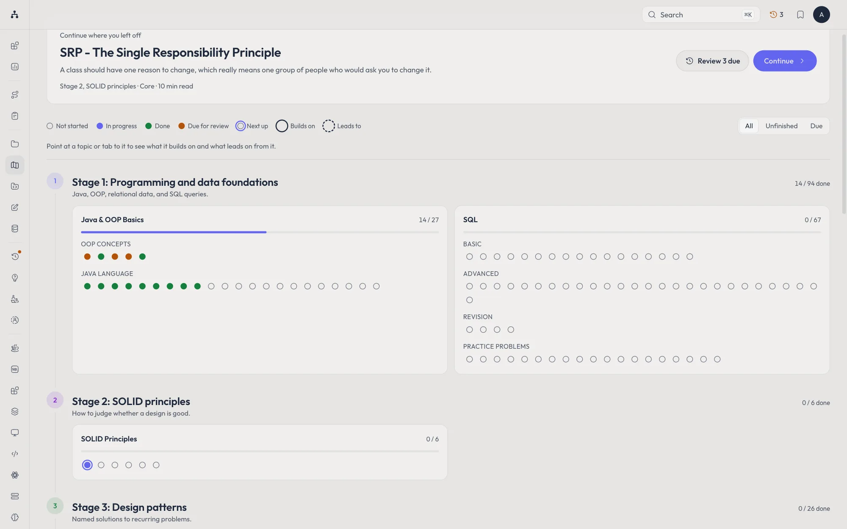Open the brain icon in sidebar
Image resolution: width=847 pixels, height=529 pixels.
(x=15, y=517)
